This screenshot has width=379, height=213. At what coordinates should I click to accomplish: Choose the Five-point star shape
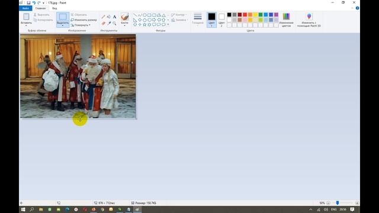144,24
